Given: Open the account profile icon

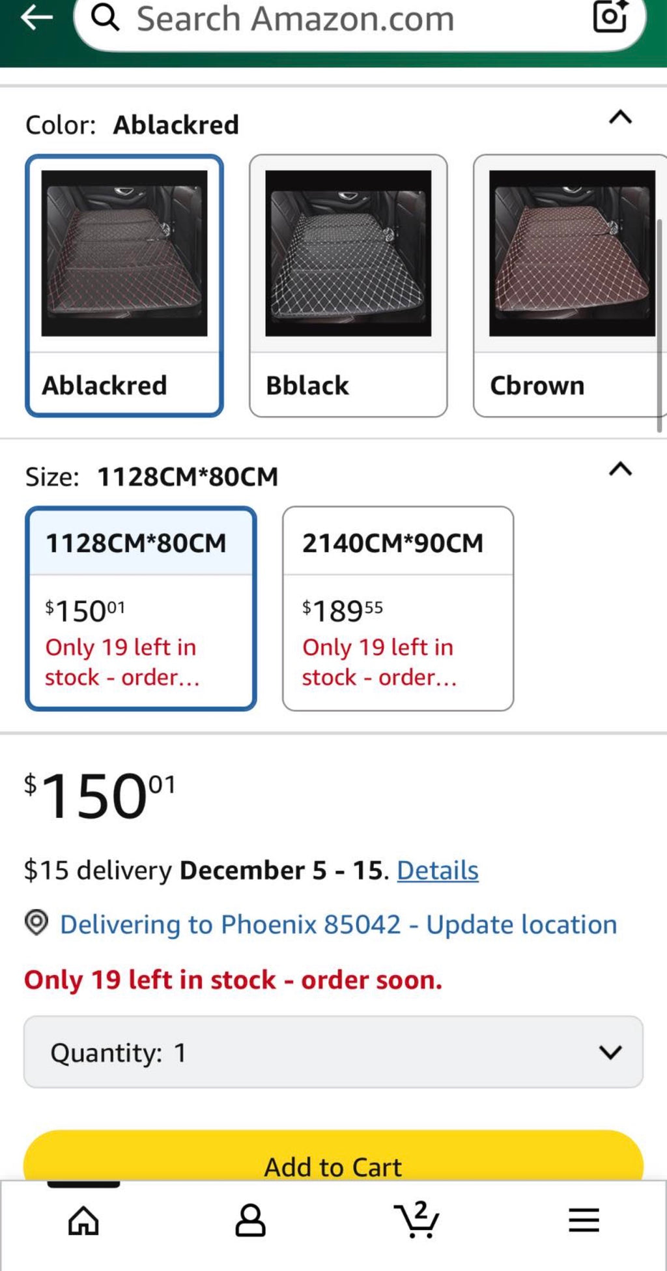Looking at the screenshot, I should (250, 1220).
